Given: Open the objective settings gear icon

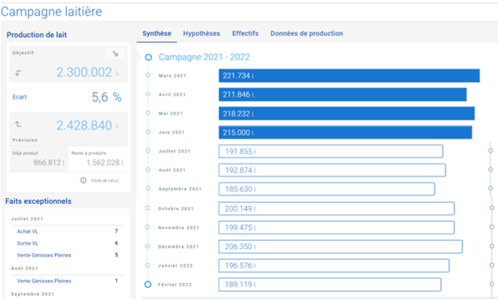Looking at the screenshot, I should tap(116, 54).
